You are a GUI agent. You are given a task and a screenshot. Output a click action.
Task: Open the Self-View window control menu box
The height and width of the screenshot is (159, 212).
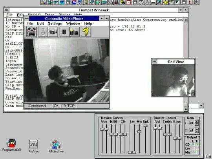[154, 62]
